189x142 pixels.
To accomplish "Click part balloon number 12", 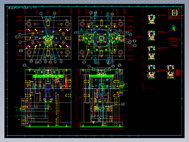I will click(x=123, y=104).
